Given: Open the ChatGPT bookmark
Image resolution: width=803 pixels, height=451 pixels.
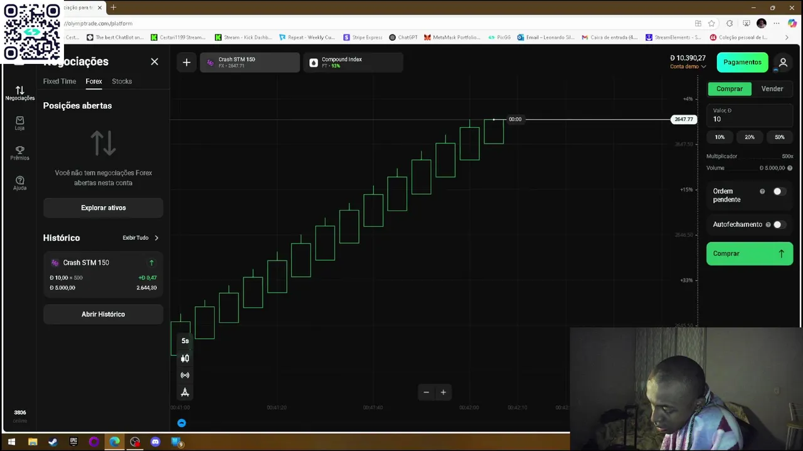Looking at the screenshot, I should pyautogui.click(x=403, y=37).
